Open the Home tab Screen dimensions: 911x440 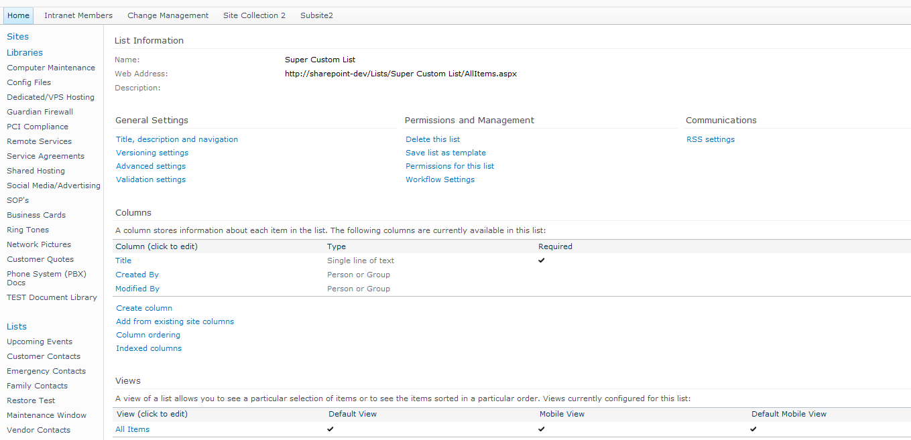(x=18, y=15)
